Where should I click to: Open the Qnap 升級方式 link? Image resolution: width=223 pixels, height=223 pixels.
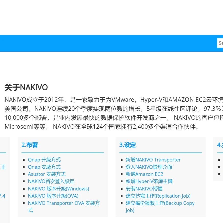click(x=44, y=160)
